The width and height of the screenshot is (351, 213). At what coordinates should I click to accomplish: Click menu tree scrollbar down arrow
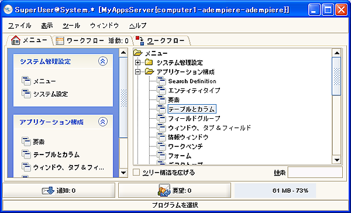point(337,160)
